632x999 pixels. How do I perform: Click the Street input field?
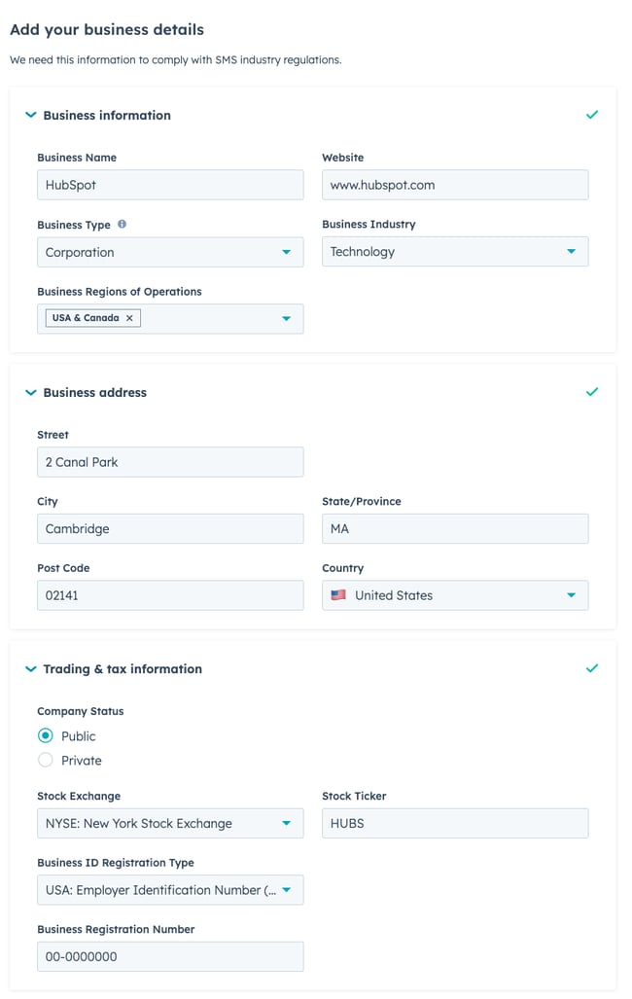point(170,462)
